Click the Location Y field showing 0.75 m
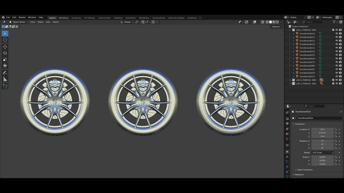 pos(322,133)
